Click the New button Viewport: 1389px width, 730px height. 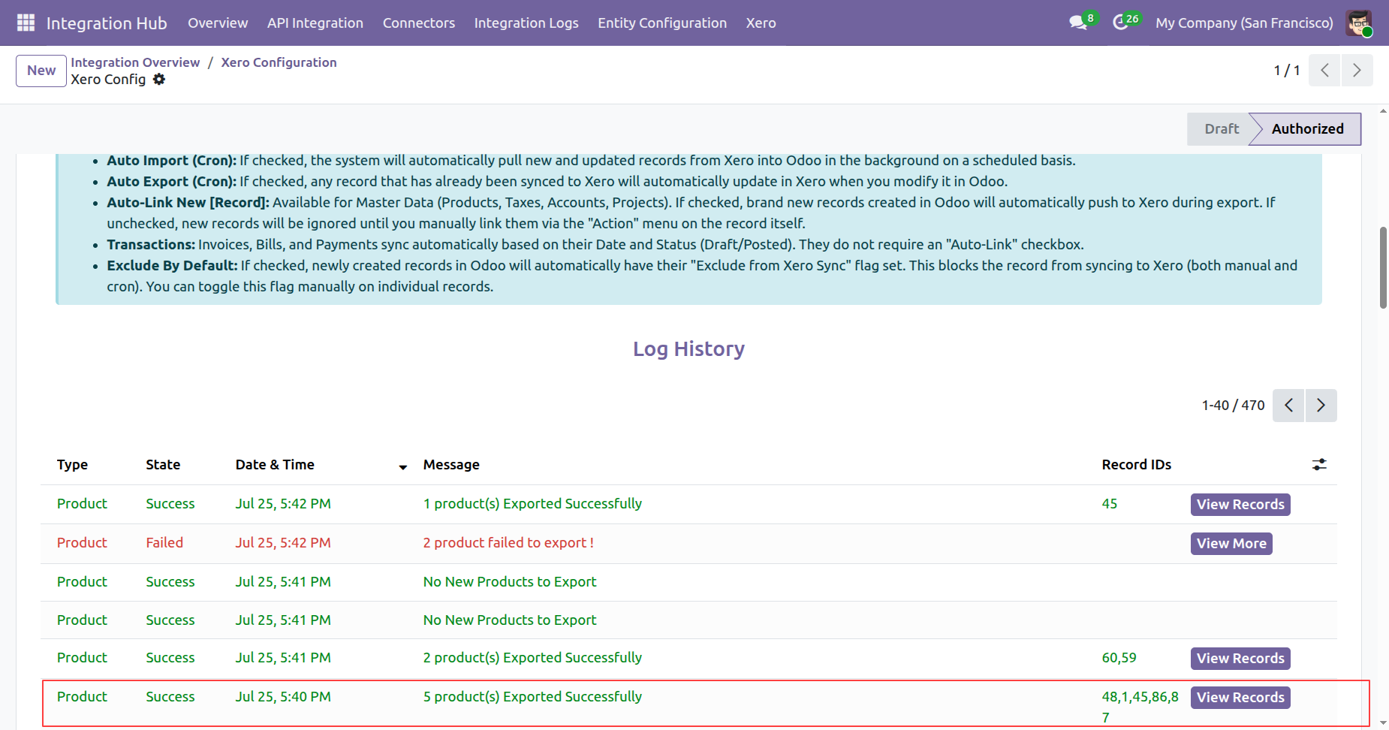tap(41, 71)
